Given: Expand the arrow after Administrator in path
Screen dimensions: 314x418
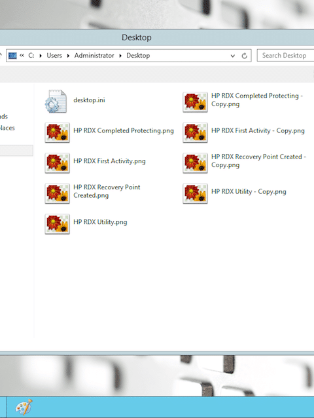Looking at the screenshot, I should click(120, 56).
